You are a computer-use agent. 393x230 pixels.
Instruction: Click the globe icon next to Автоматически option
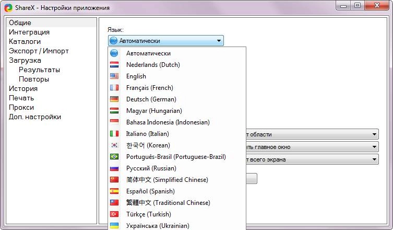(114, 53)
